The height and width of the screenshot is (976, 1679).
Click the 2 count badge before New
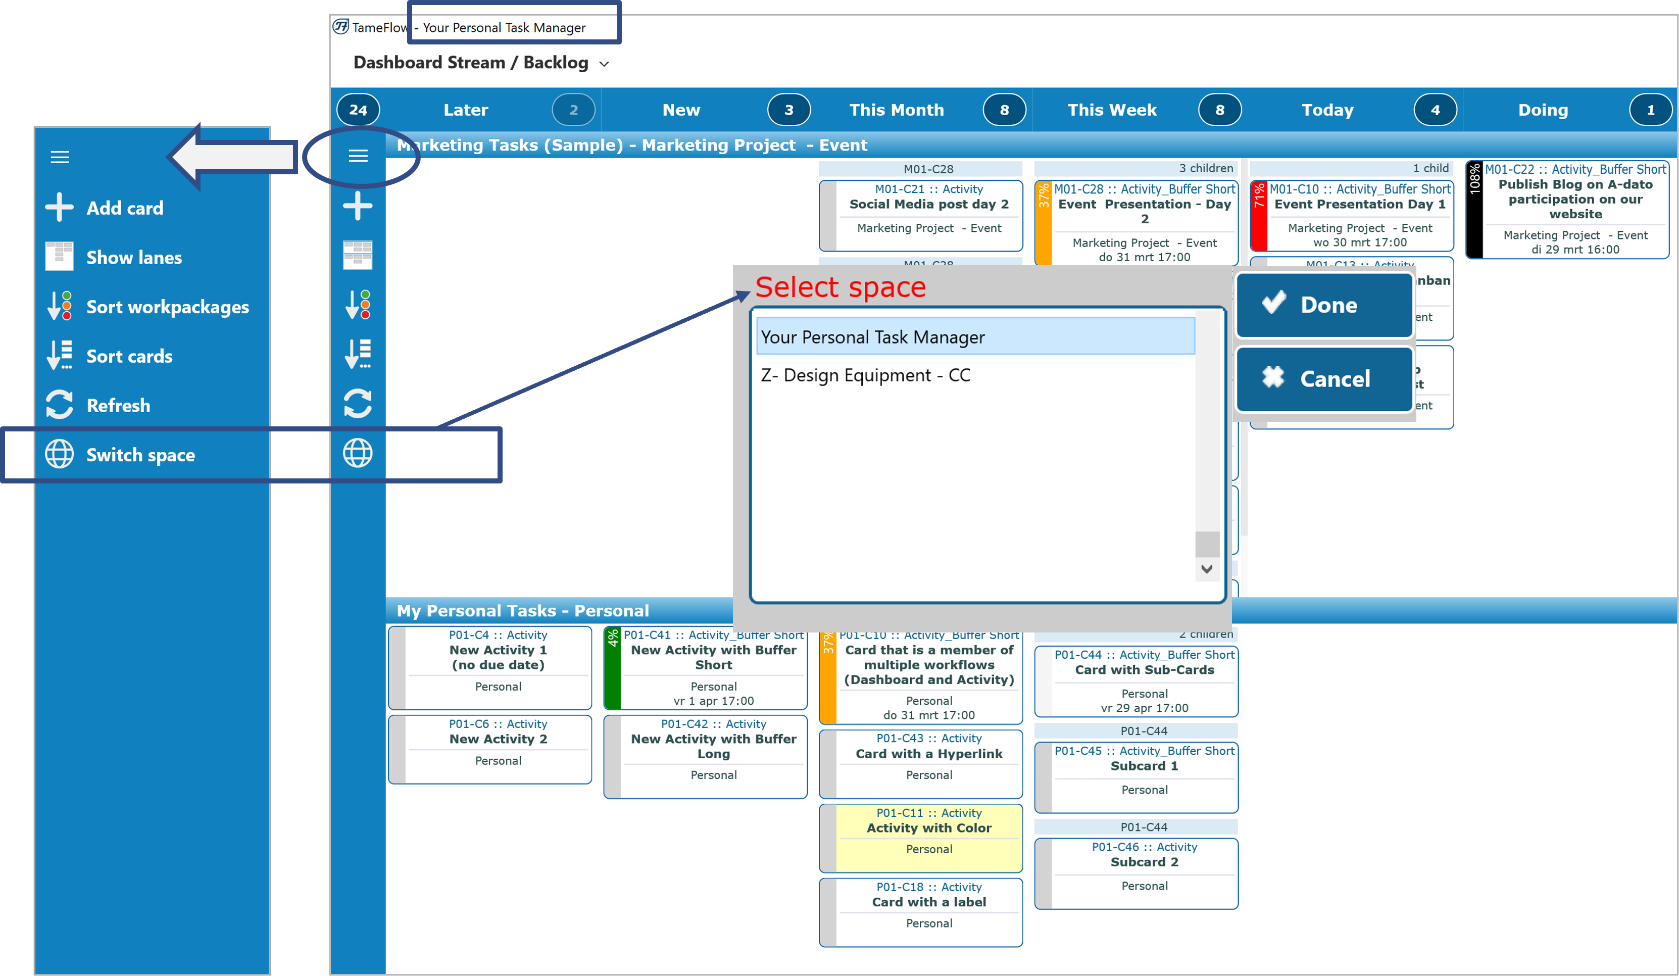[574, 110]
